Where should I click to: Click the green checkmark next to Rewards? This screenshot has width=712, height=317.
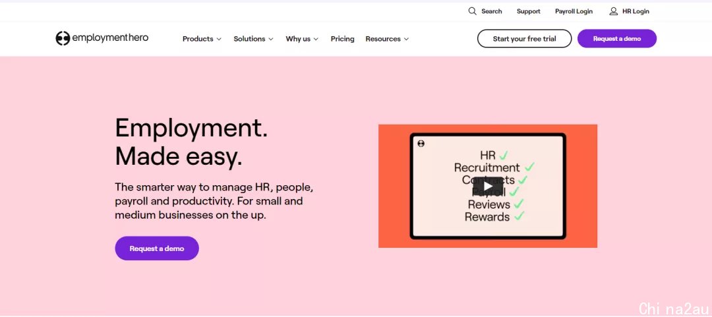(x=519, y=216)
